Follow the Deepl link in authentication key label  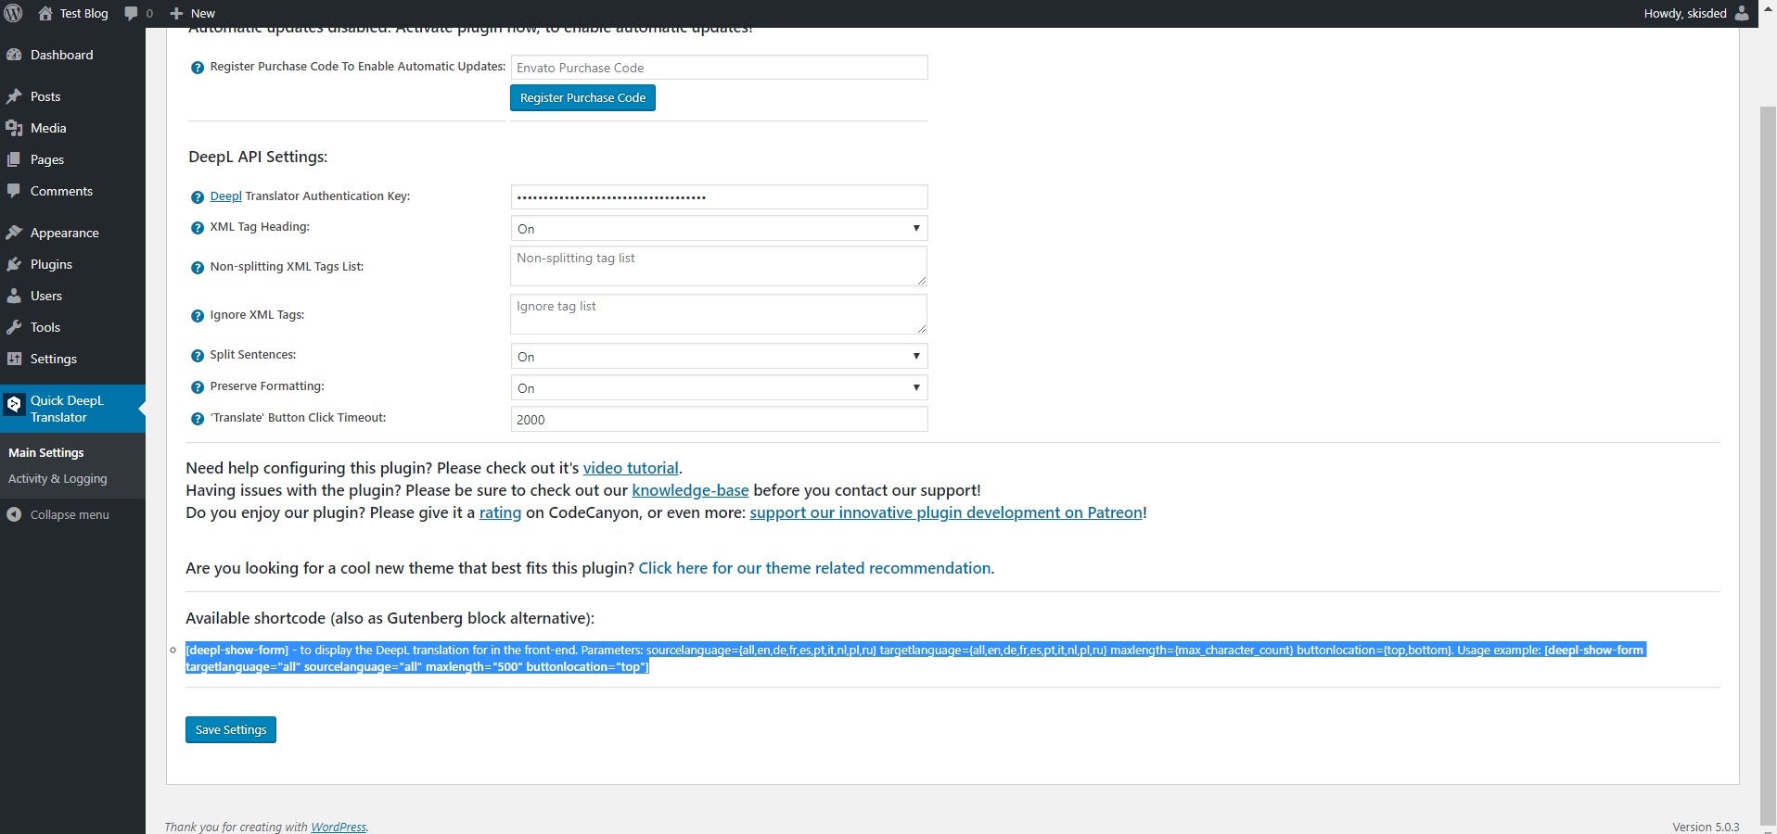(x=225, y=196)
